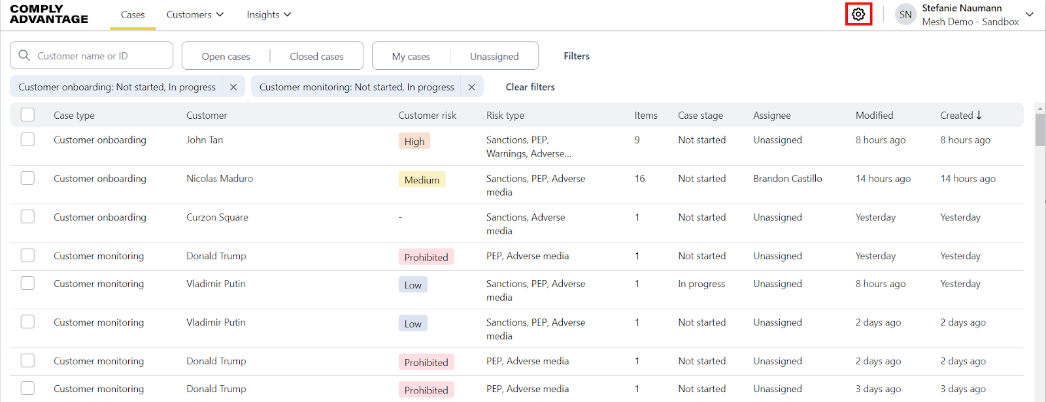
Task: Show Closed cases
Action: click(316, 56)
